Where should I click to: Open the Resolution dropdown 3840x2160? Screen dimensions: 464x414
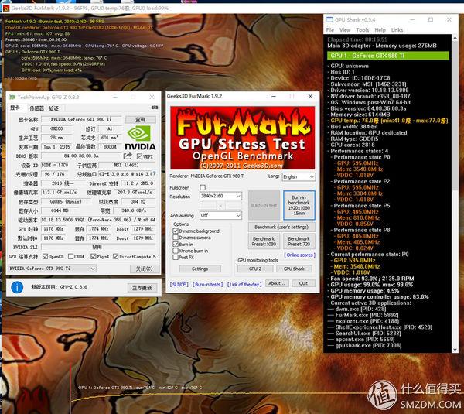[220, 196]
